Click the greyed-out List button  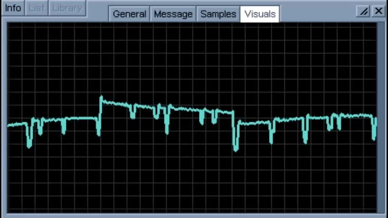click(36, 8)
